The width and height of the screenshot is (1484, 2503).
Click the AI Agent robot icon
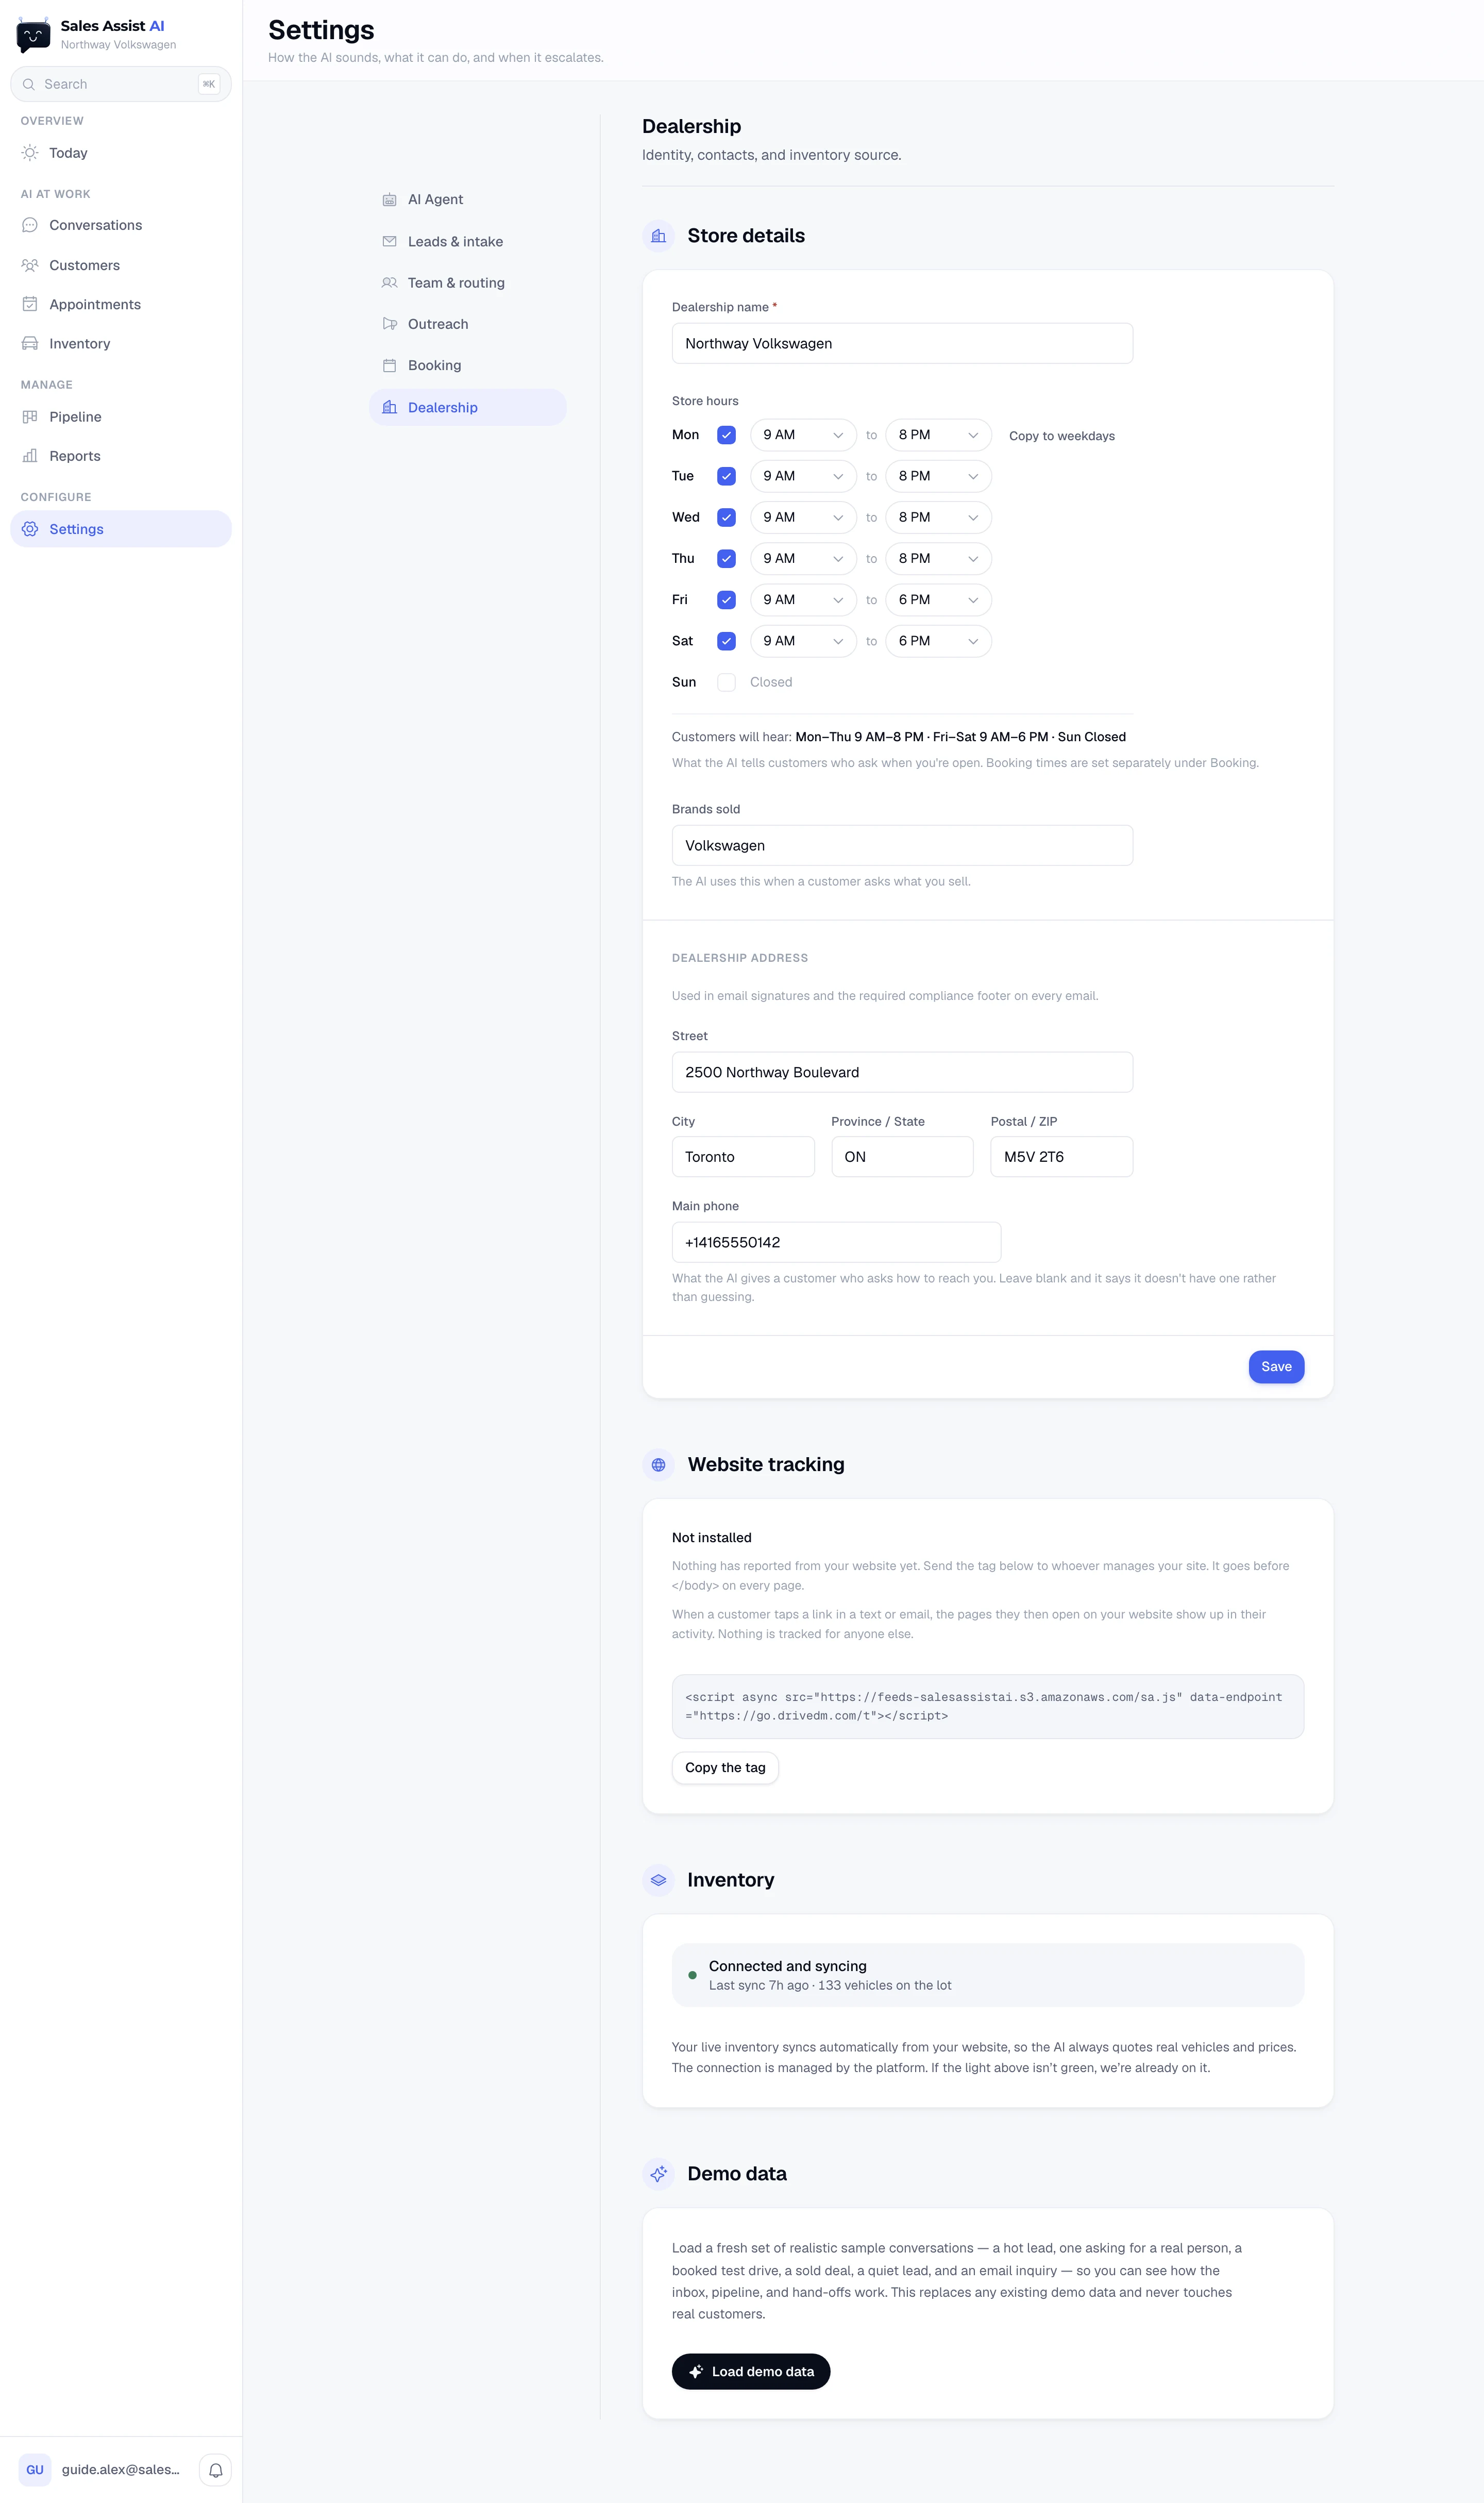(x=390, y=200)
